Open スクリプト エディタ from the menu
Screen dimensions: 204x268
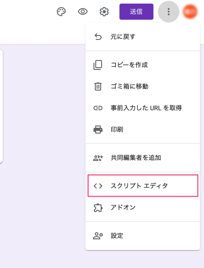coord(143,186)
